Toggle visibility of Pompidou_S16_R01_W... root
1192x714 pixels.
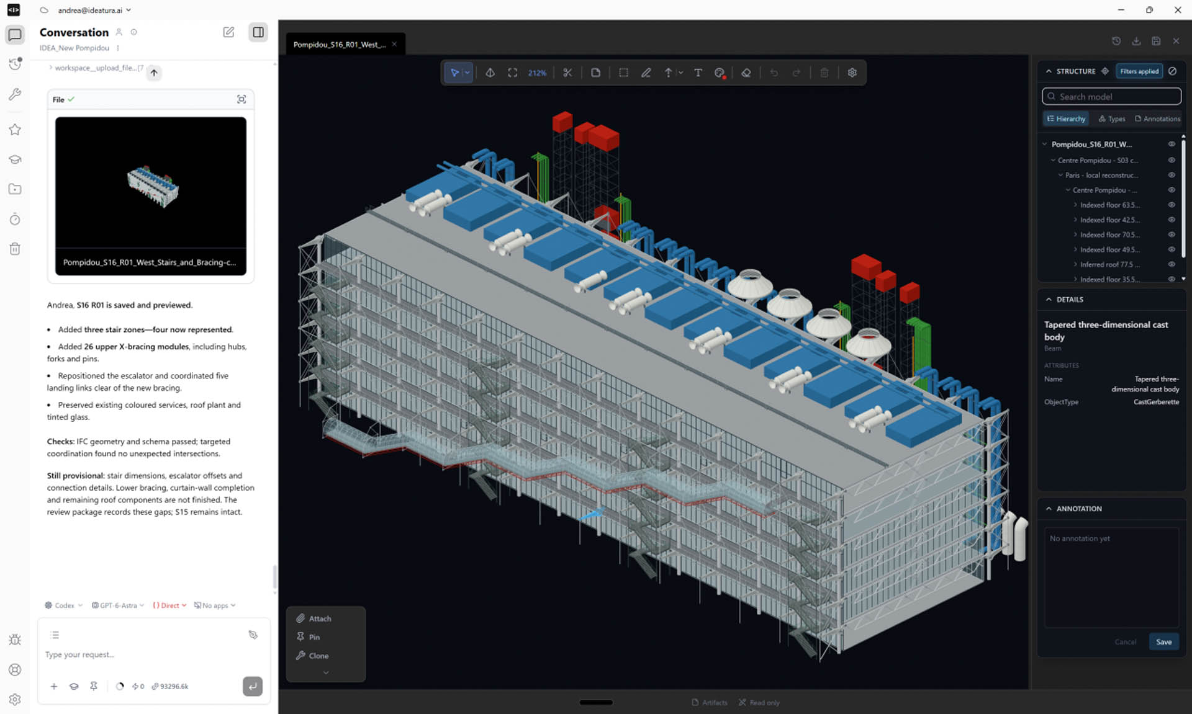[x=1172, y=144]
